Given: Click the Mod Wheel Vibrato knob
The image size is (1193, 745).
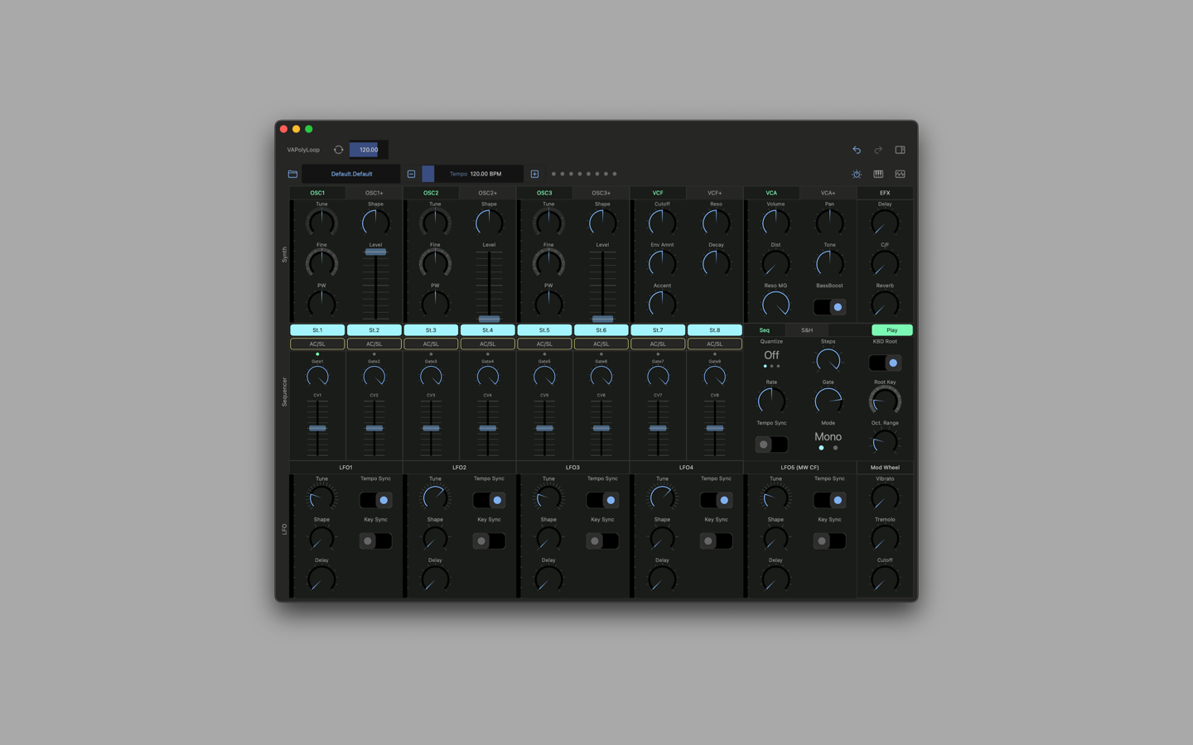Looking at the screenshot, I should [885, 497].
